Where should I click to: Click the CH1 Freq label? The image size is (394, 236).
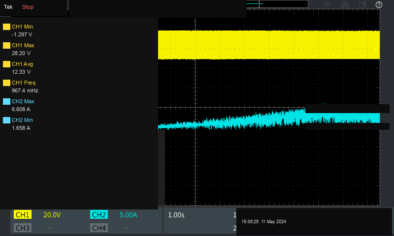24,83
